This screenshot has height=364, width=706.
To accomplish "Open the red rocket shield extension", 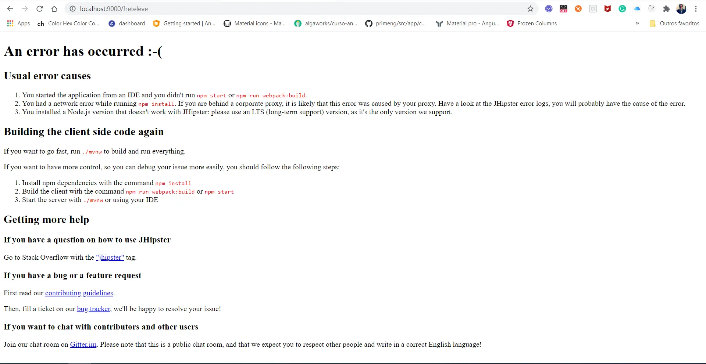I will pos(607,9).
